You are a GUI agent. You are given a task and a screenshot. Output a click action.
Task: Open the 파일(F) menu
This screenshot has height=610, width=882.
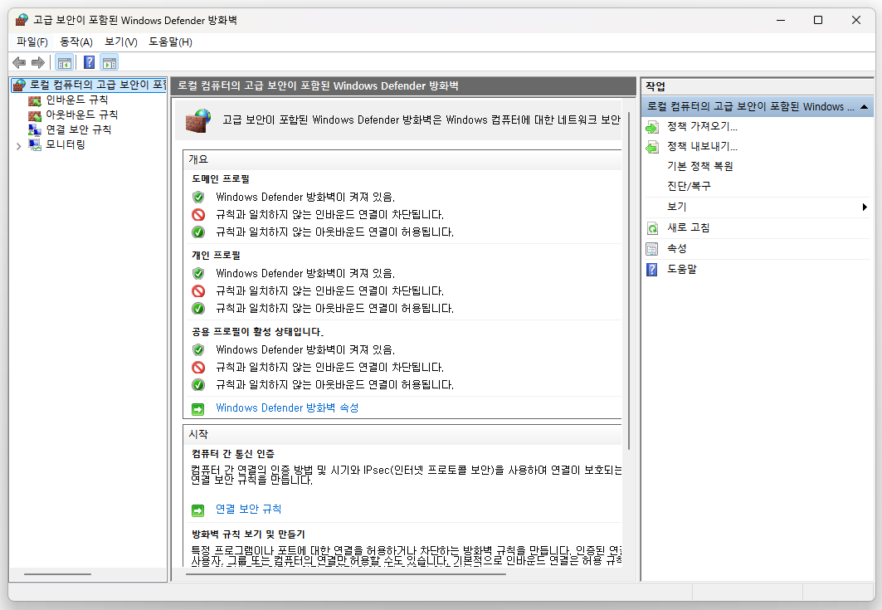tap(32, 42)
